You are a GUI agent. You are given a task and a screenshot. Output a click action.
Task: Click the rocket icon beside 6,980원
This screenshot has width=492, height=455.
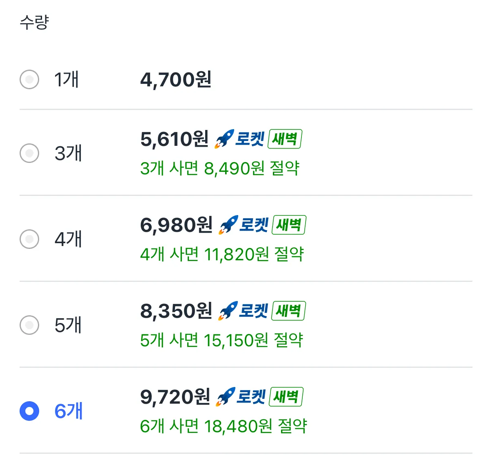point(228,225)
